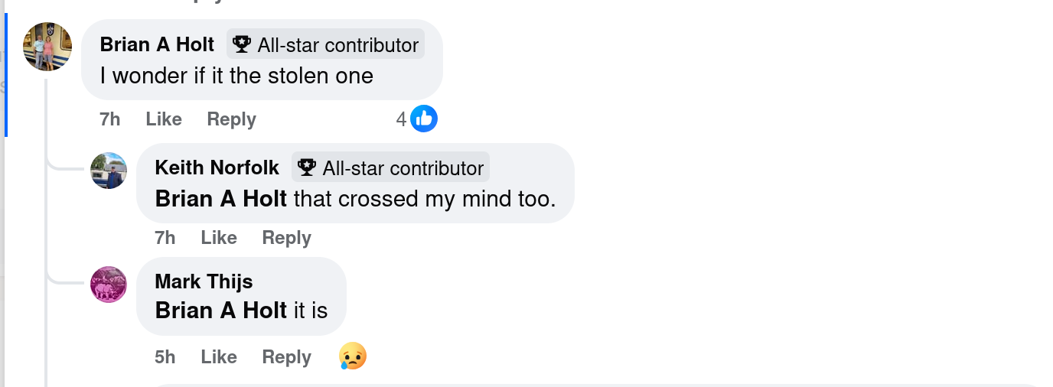The height and width of the screenshot is (387, 1053).
Task: Open Brian A Holt author name link
Action: point(157,45)
